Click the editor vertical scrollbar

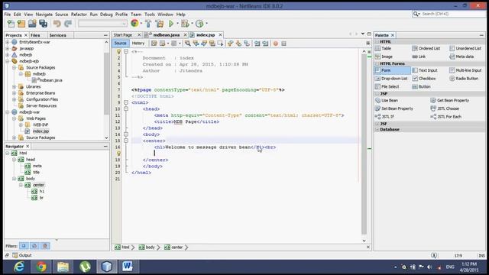tap(364, 144)
